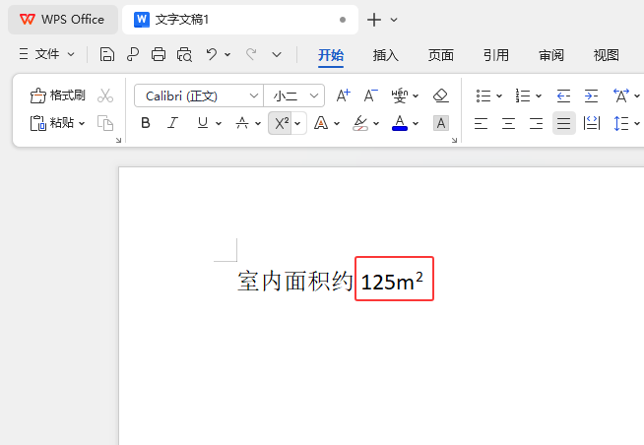Open the 文件 menu
This screenshot has height=445, width=644.
coord(47,54)
